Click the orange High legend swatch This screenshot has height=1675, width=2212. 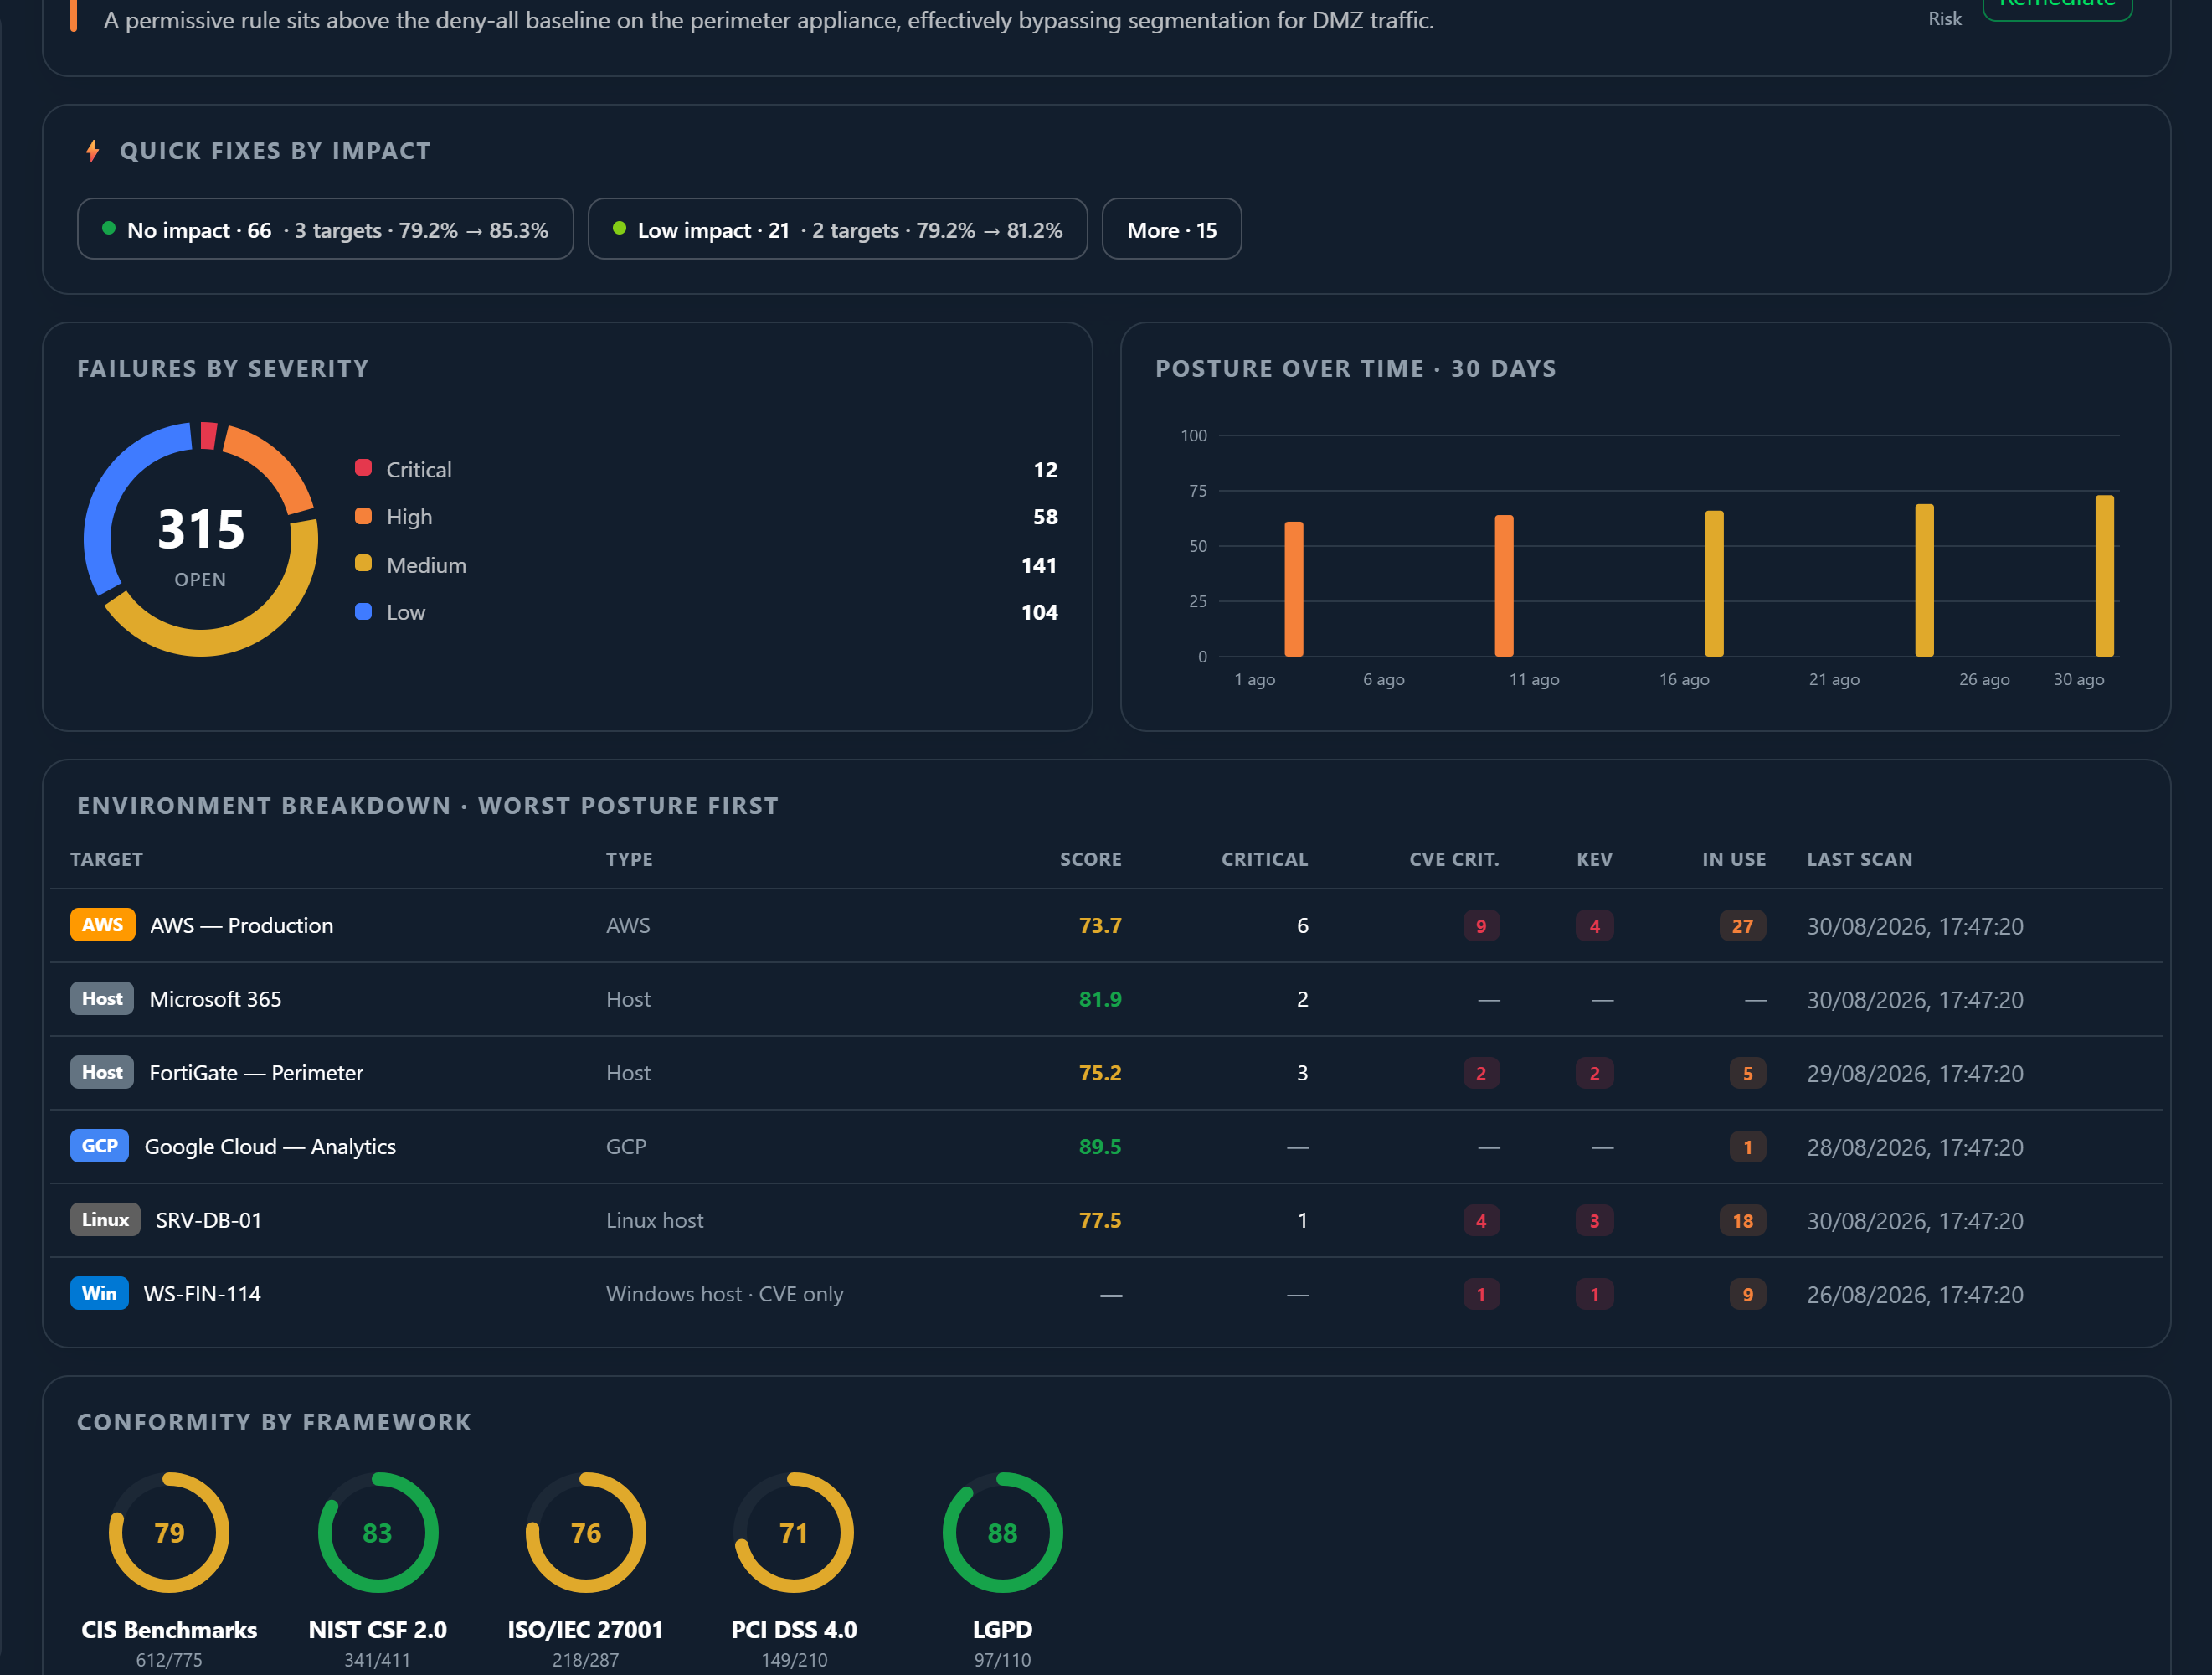click(363, 516)
